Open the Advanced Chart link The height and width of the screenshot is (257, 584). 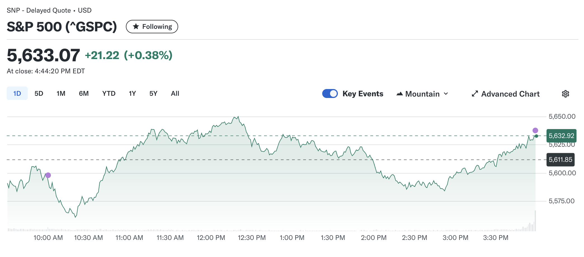[506, 94]
